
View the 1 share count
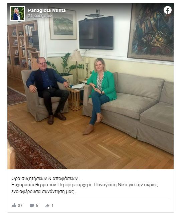pos(52,206)
